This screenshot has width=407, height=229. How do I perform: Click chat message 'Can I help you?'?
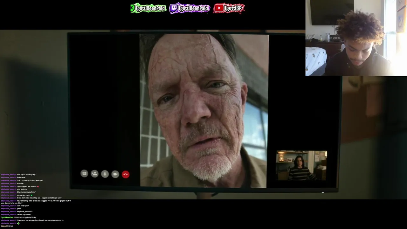coord(23,206)
